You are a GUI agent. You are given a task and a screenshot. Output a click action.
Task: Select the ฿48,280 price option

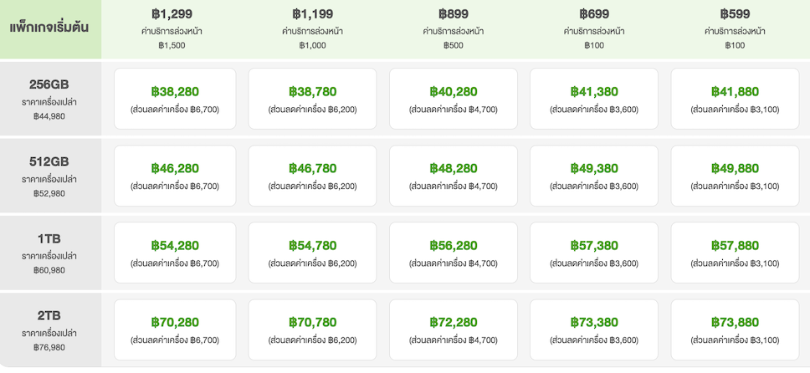[453, 176]
